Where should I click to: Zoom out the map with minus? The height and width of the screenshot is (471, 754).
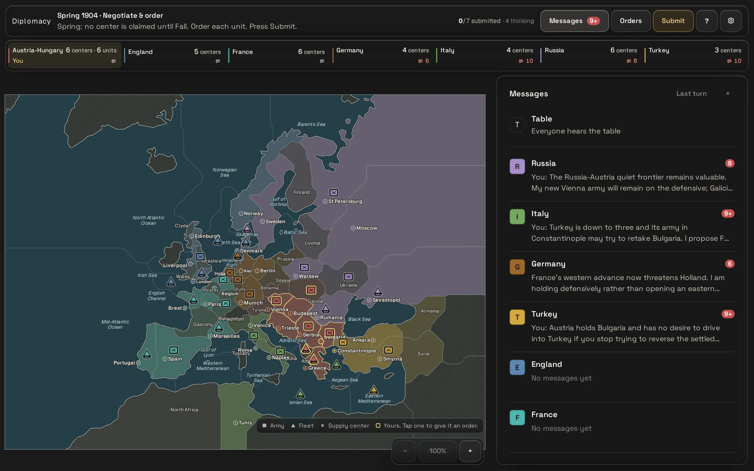click(x=405, y=451)
